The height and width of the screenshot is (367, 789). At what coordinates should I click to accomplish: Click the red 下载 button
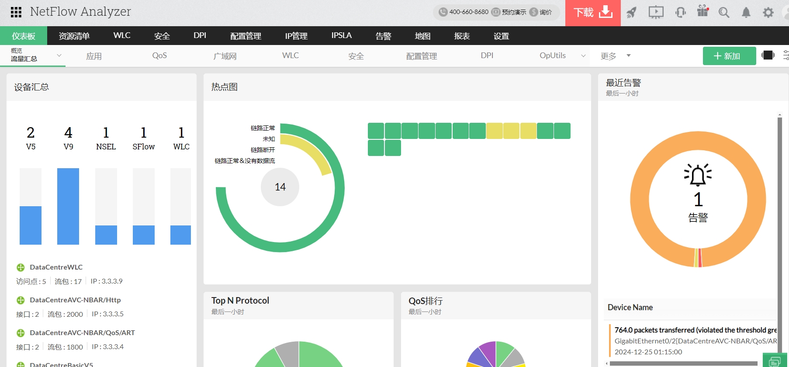593,13
